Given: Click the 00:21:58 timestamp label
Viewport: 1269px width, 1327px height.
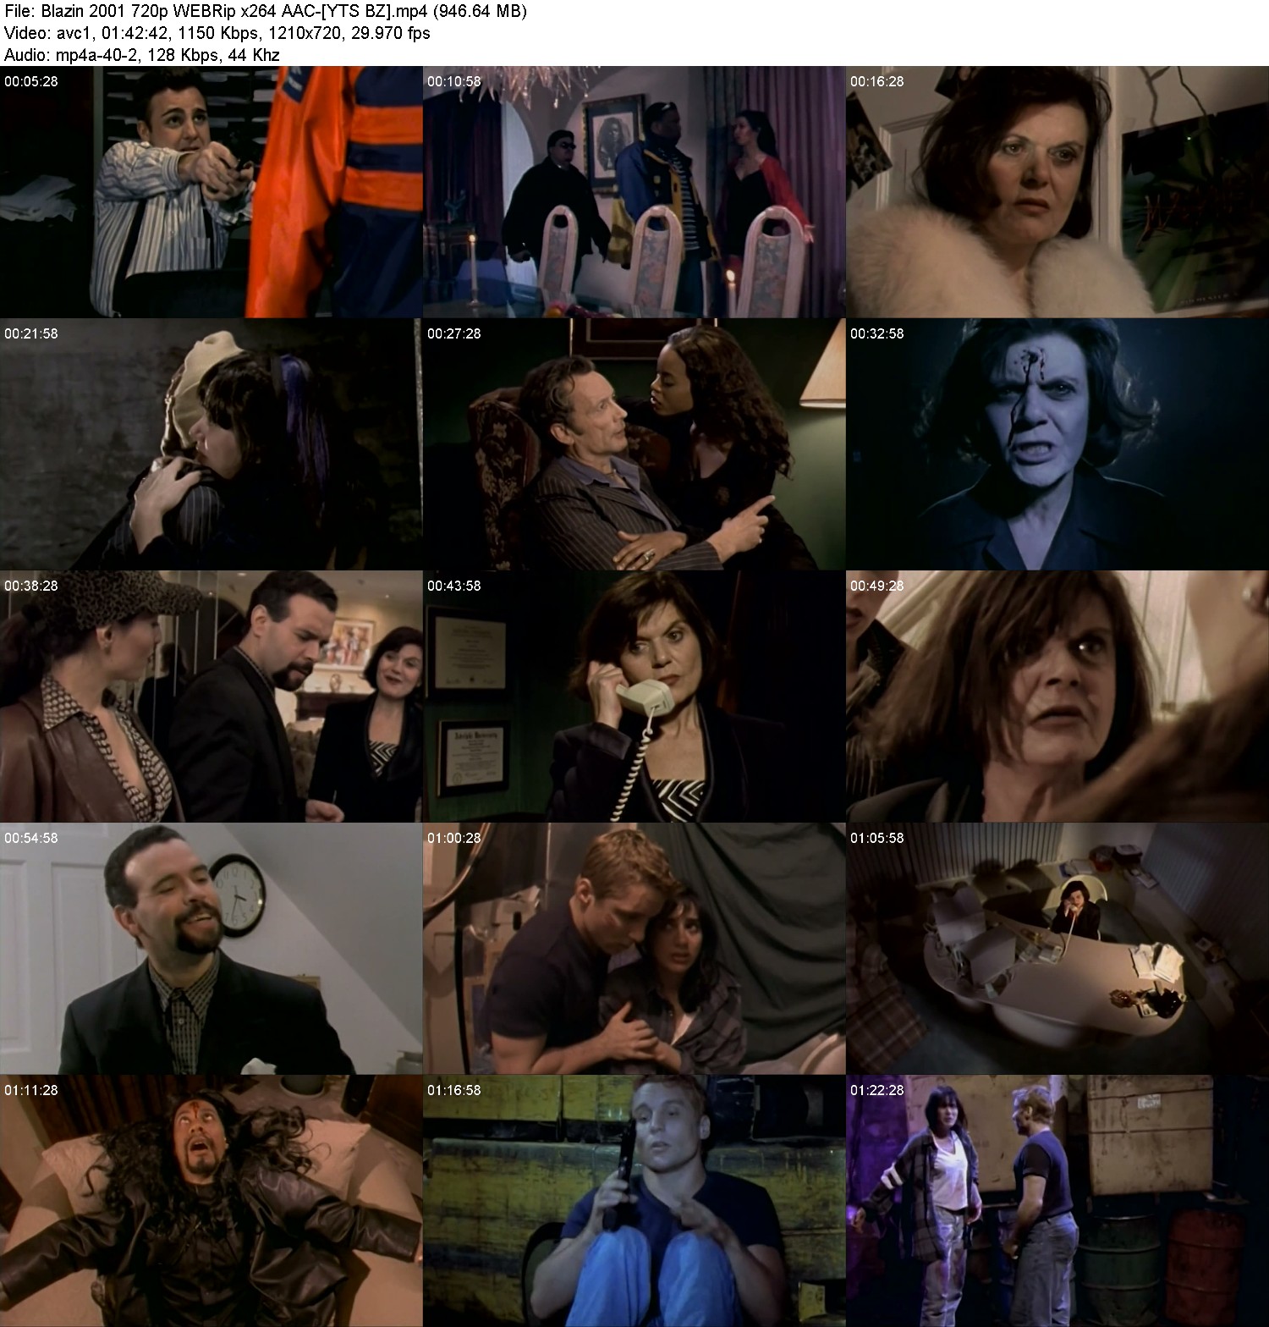Looking at the screenshot, I should [31, 334].
